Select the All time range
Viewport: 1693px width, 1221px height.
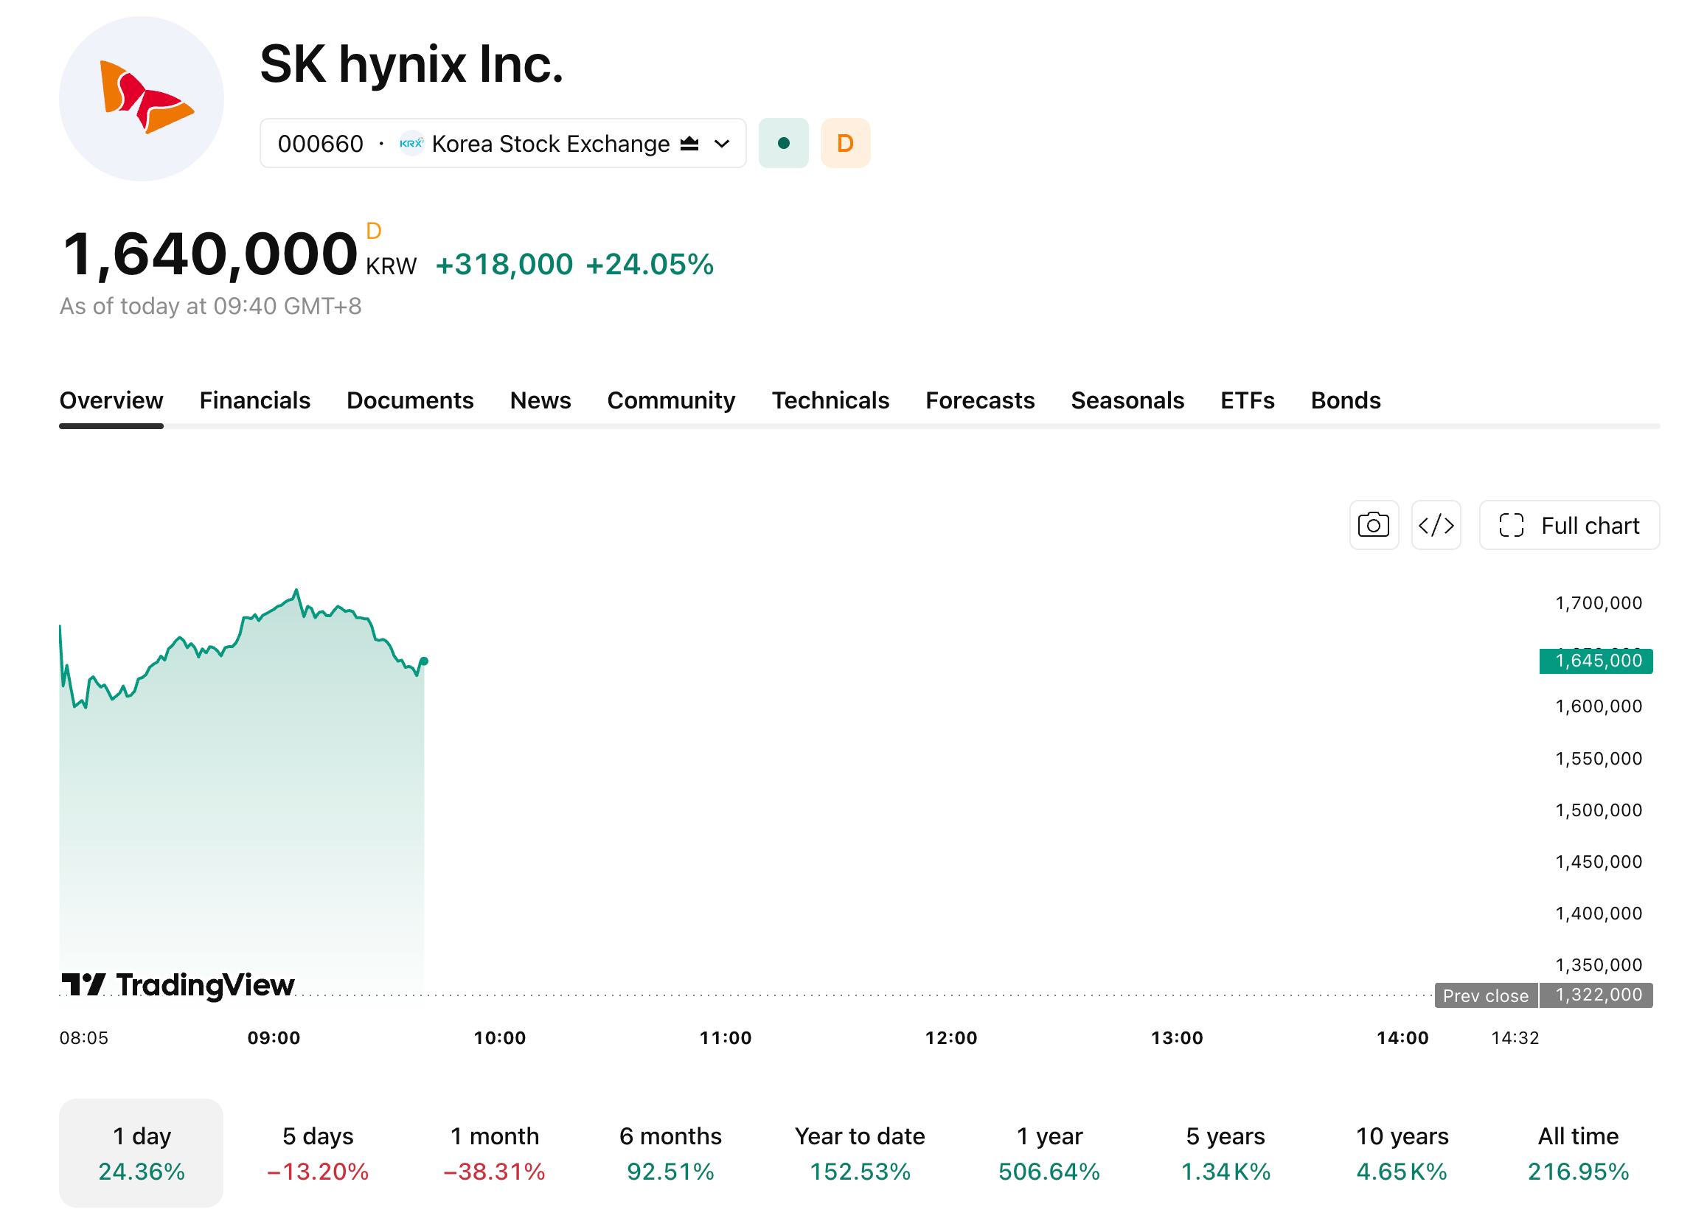pos(1578,1152)
